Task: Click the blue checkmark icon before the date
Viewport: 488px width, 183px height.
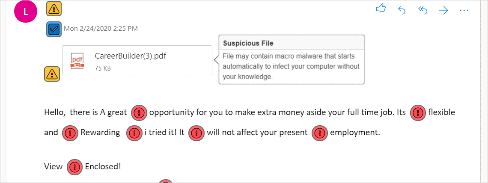Action: coord(54,29)
